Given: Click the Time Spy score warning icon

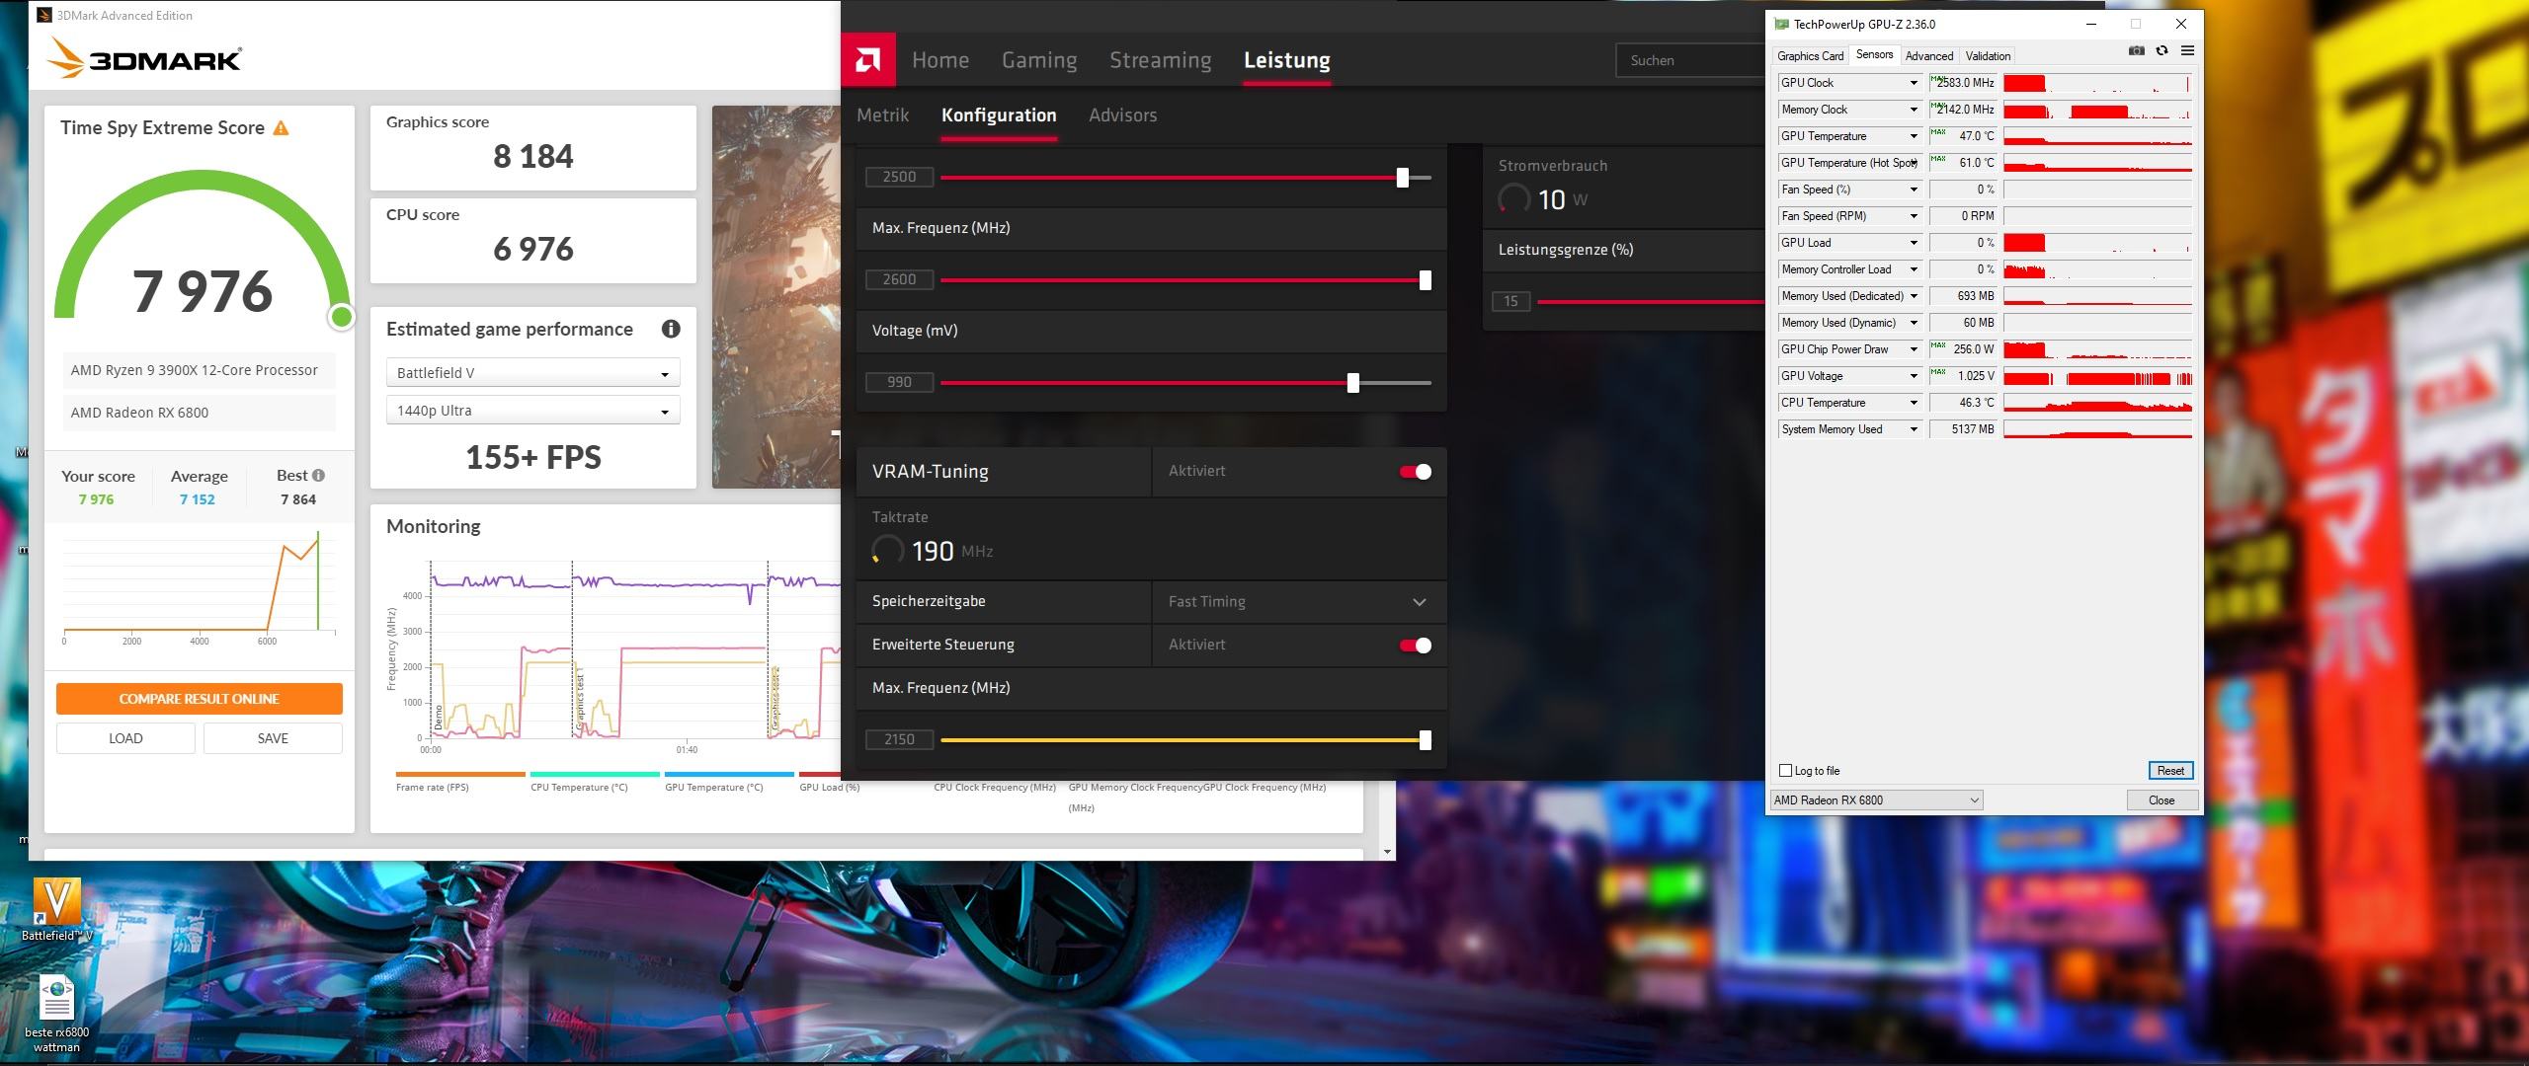Looking at the screenshot, I should click(x=282, y=128).
